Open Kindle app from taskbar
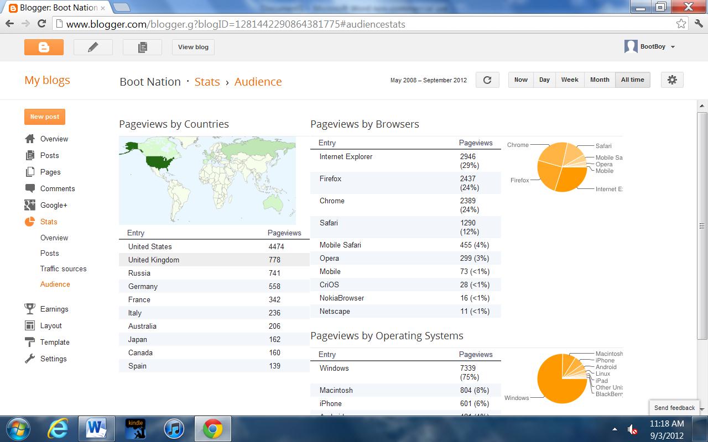 pyautogui.click(x=136, y=429)
